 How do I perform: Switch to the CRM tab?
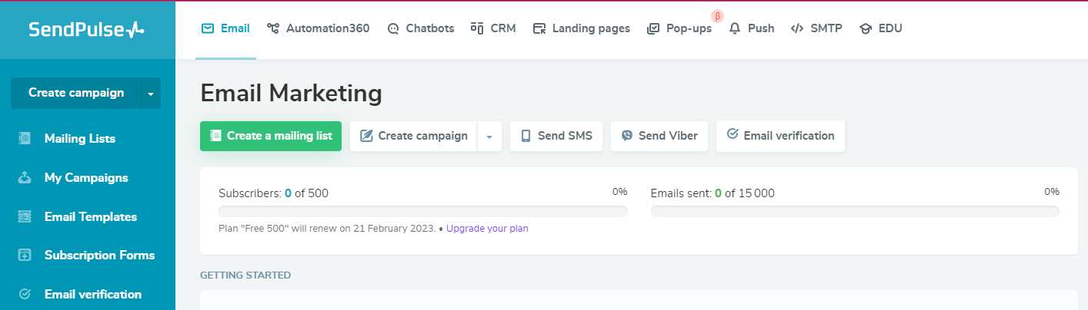click(x=493, y=28)
